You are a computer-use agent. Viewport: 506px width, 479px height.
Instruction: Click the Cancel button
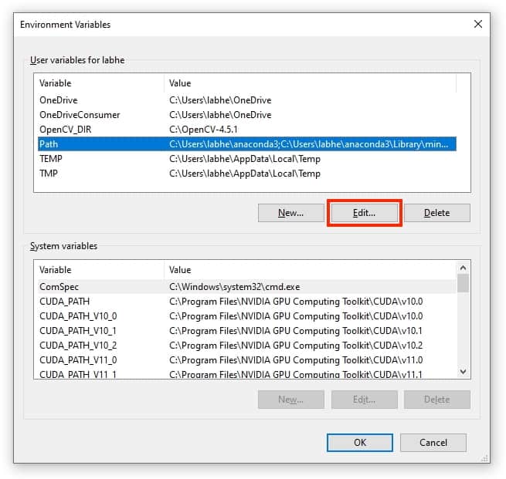[433, 443]
